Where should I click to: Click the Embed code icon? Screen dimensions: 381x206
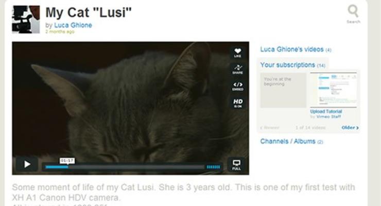click(237, 86)
